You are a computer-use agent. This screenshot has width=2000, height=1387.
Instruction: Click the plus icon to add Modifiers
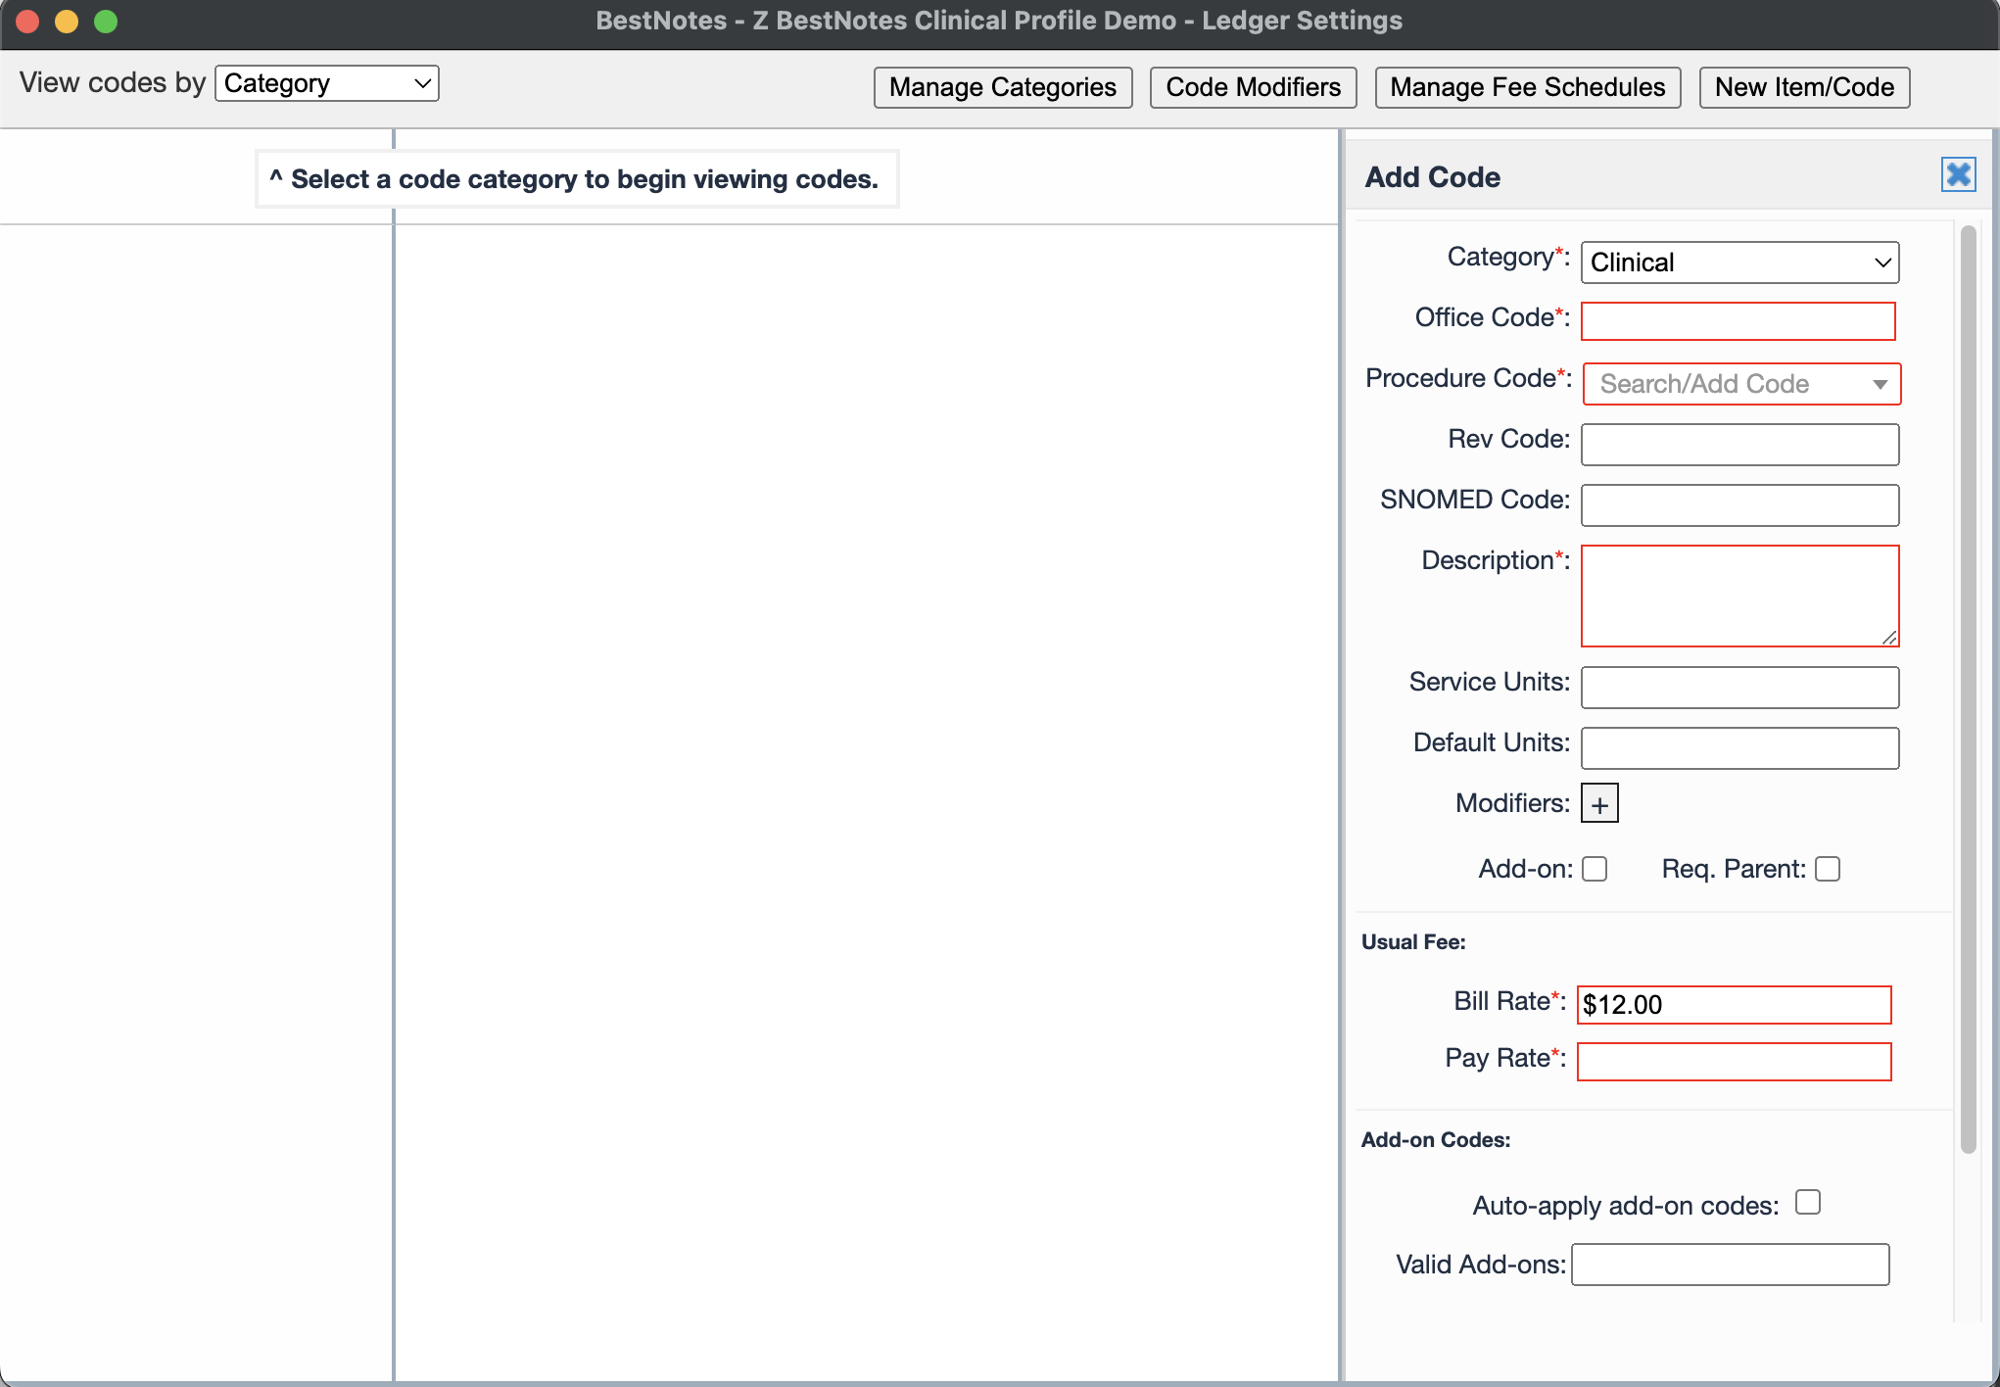(x=1599, y=804)
